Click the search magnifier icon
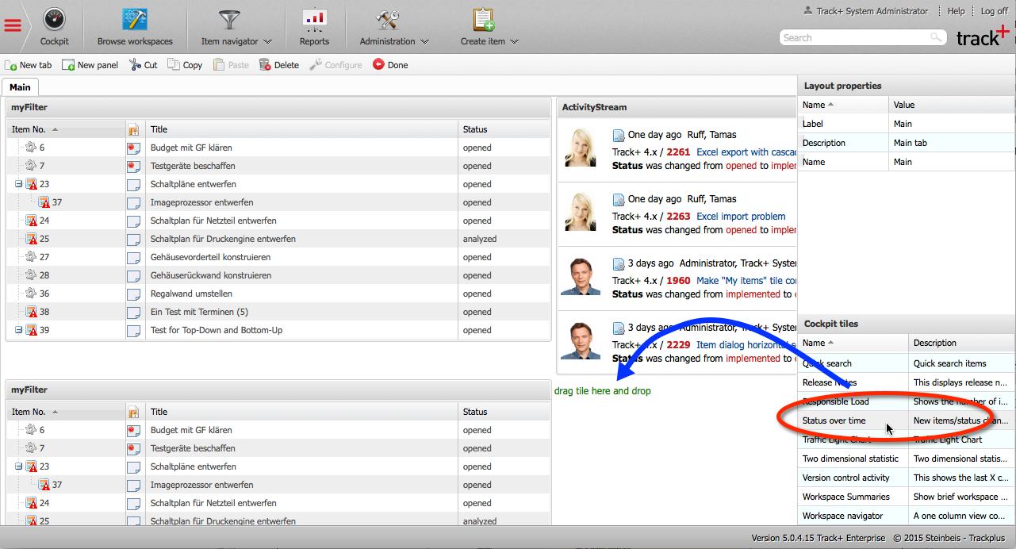The width and height of the screenshot is (1016, 549). point(938,37)
